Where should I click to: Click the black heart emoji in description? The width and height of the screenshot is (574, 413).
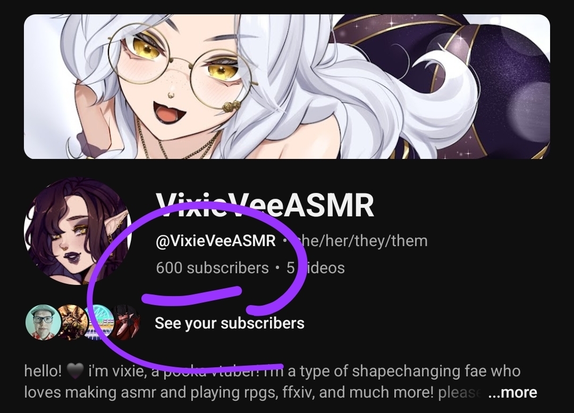[75, 372]
